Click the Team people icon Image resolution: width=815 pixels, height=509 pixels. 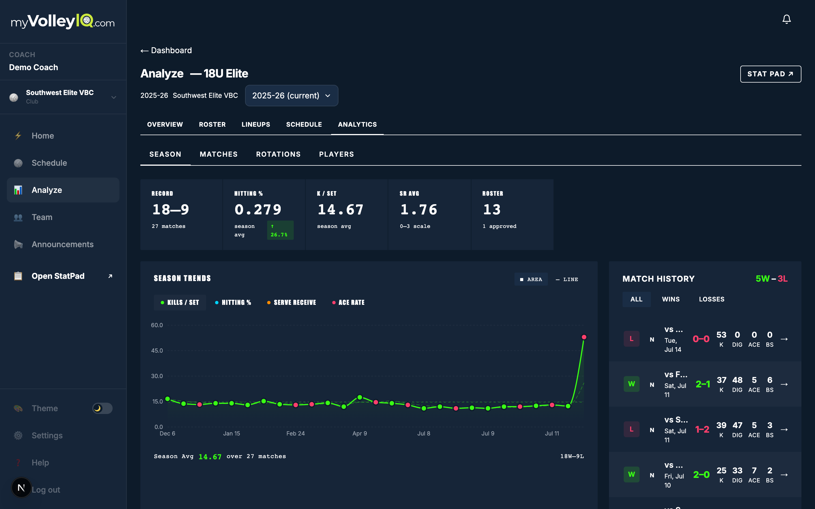pyautogui.click(x=18, y=217)
